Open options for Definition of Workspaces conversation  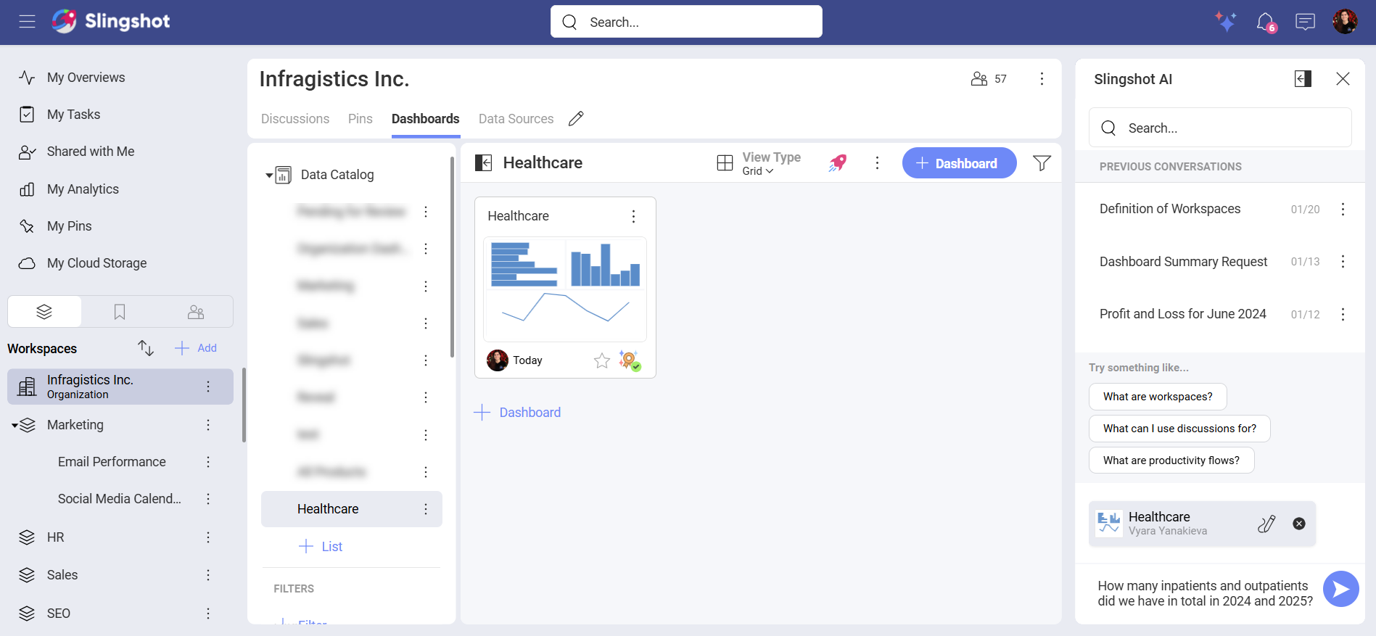[x=1343, y=209]
